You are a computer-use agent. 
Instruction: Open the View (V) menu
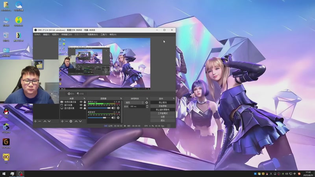[55, 35]
